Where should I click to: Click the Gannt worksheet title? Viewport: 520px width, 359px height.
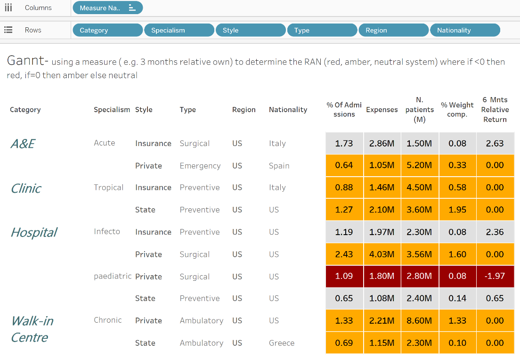[x=27, y=61]
